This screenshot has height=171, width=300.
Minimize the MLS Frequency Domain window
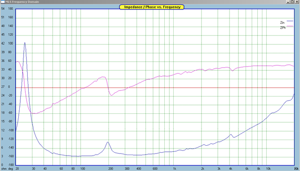288,2
